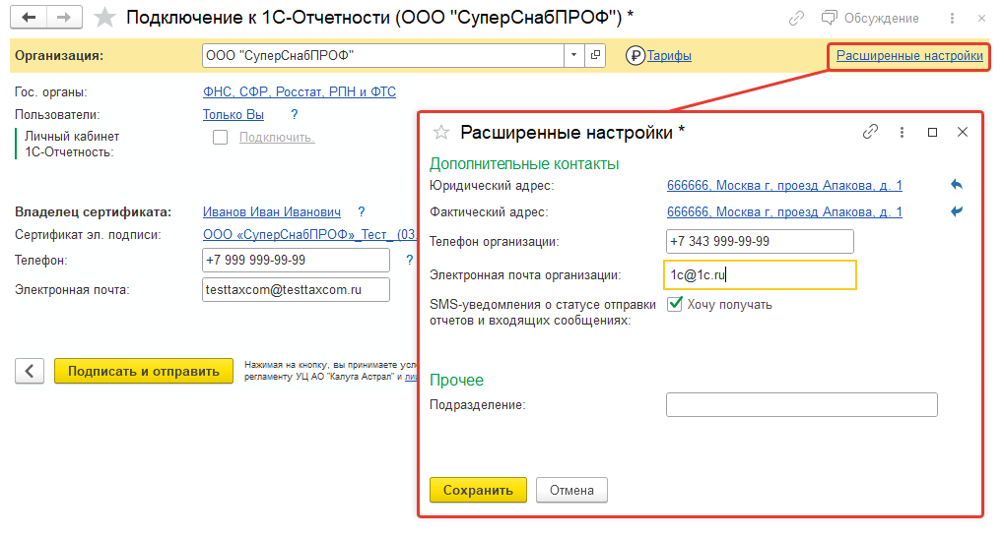The width and height of the screenshot is (1004, 536).
Task: Close the Расширенные настройки dialog
Action: [x=963, y=132]
